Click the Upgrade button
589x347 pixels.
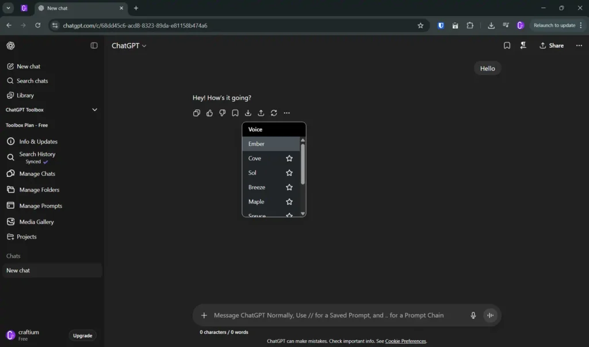[82, 336]
